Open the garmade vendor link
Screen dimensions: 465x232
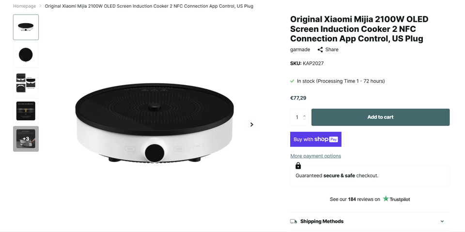[300, 49]
